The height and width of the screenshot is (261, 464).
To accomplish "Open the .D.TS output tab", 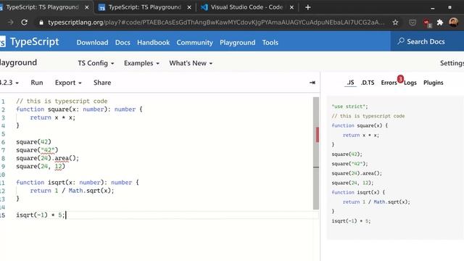I will 368,83.
